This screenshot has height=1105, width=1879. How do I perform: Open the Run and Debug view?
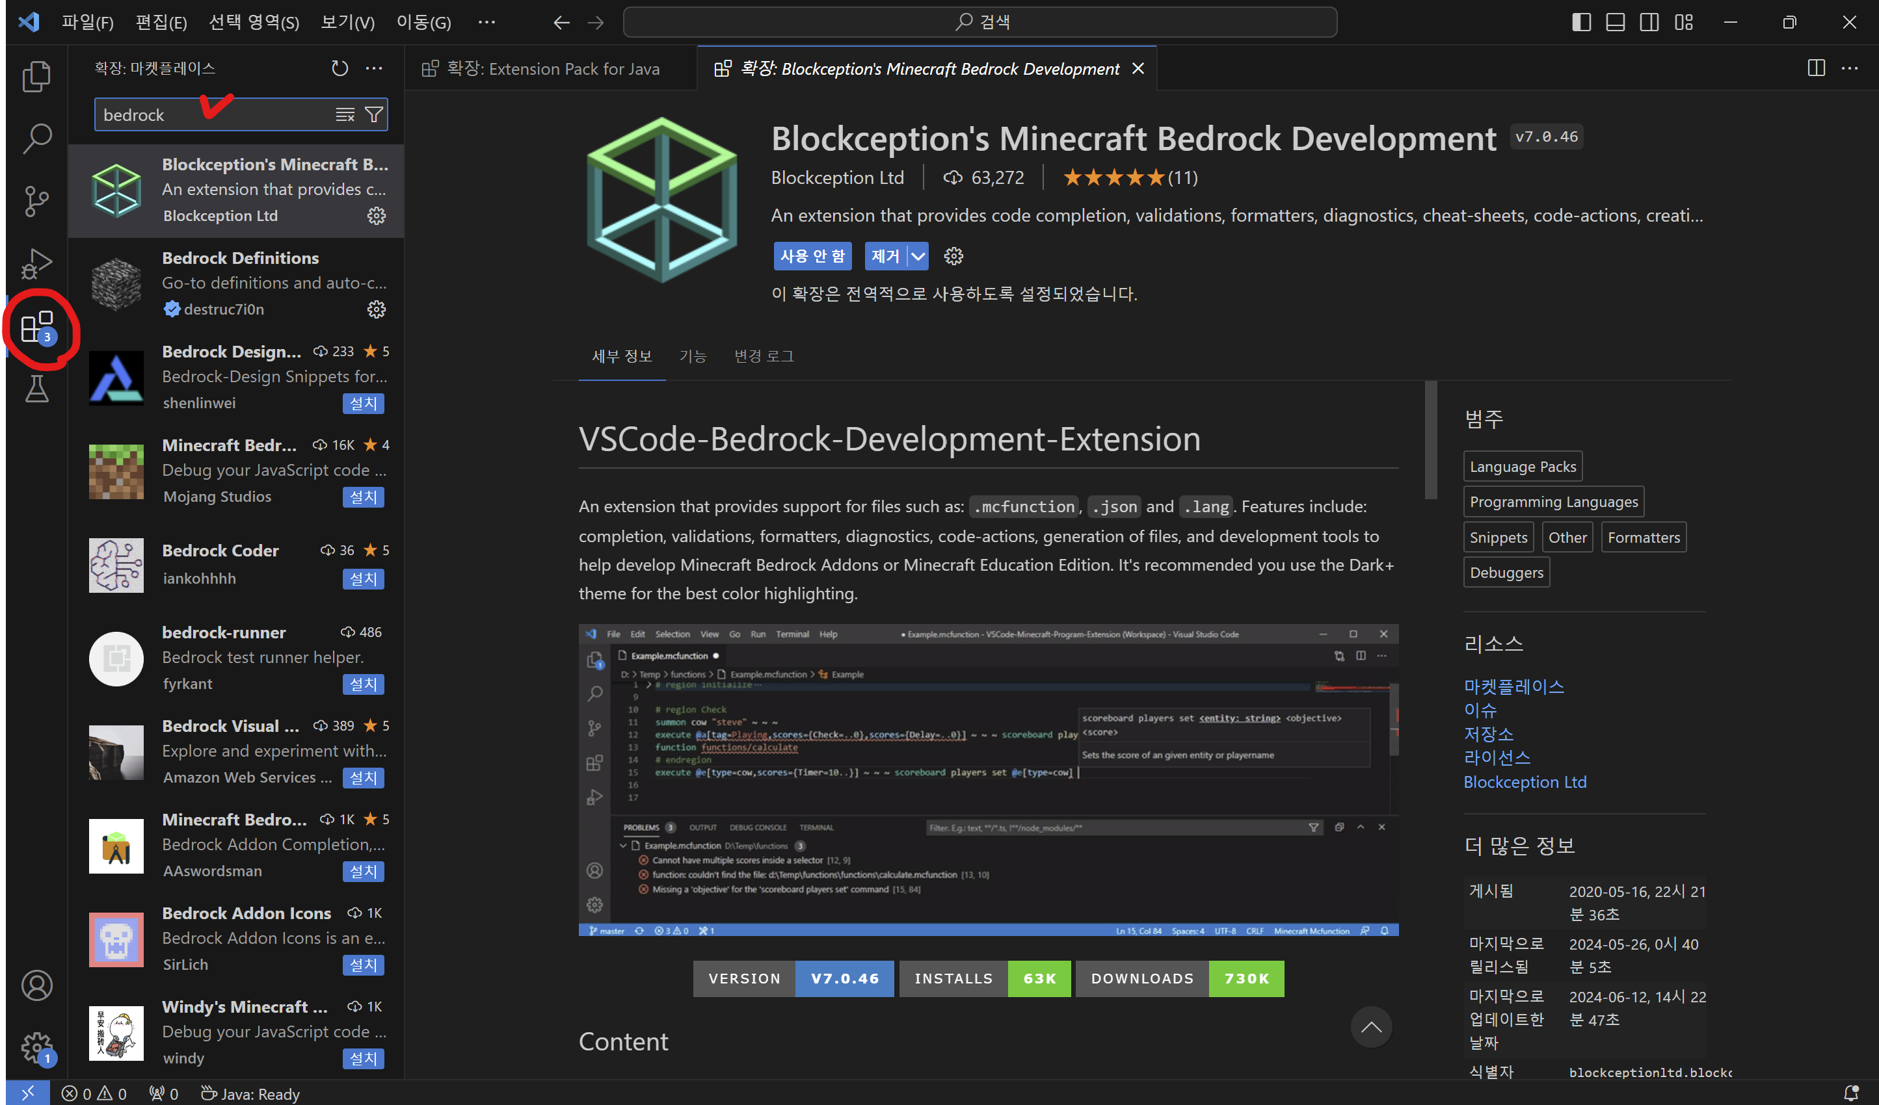click(x=36, y=263)
